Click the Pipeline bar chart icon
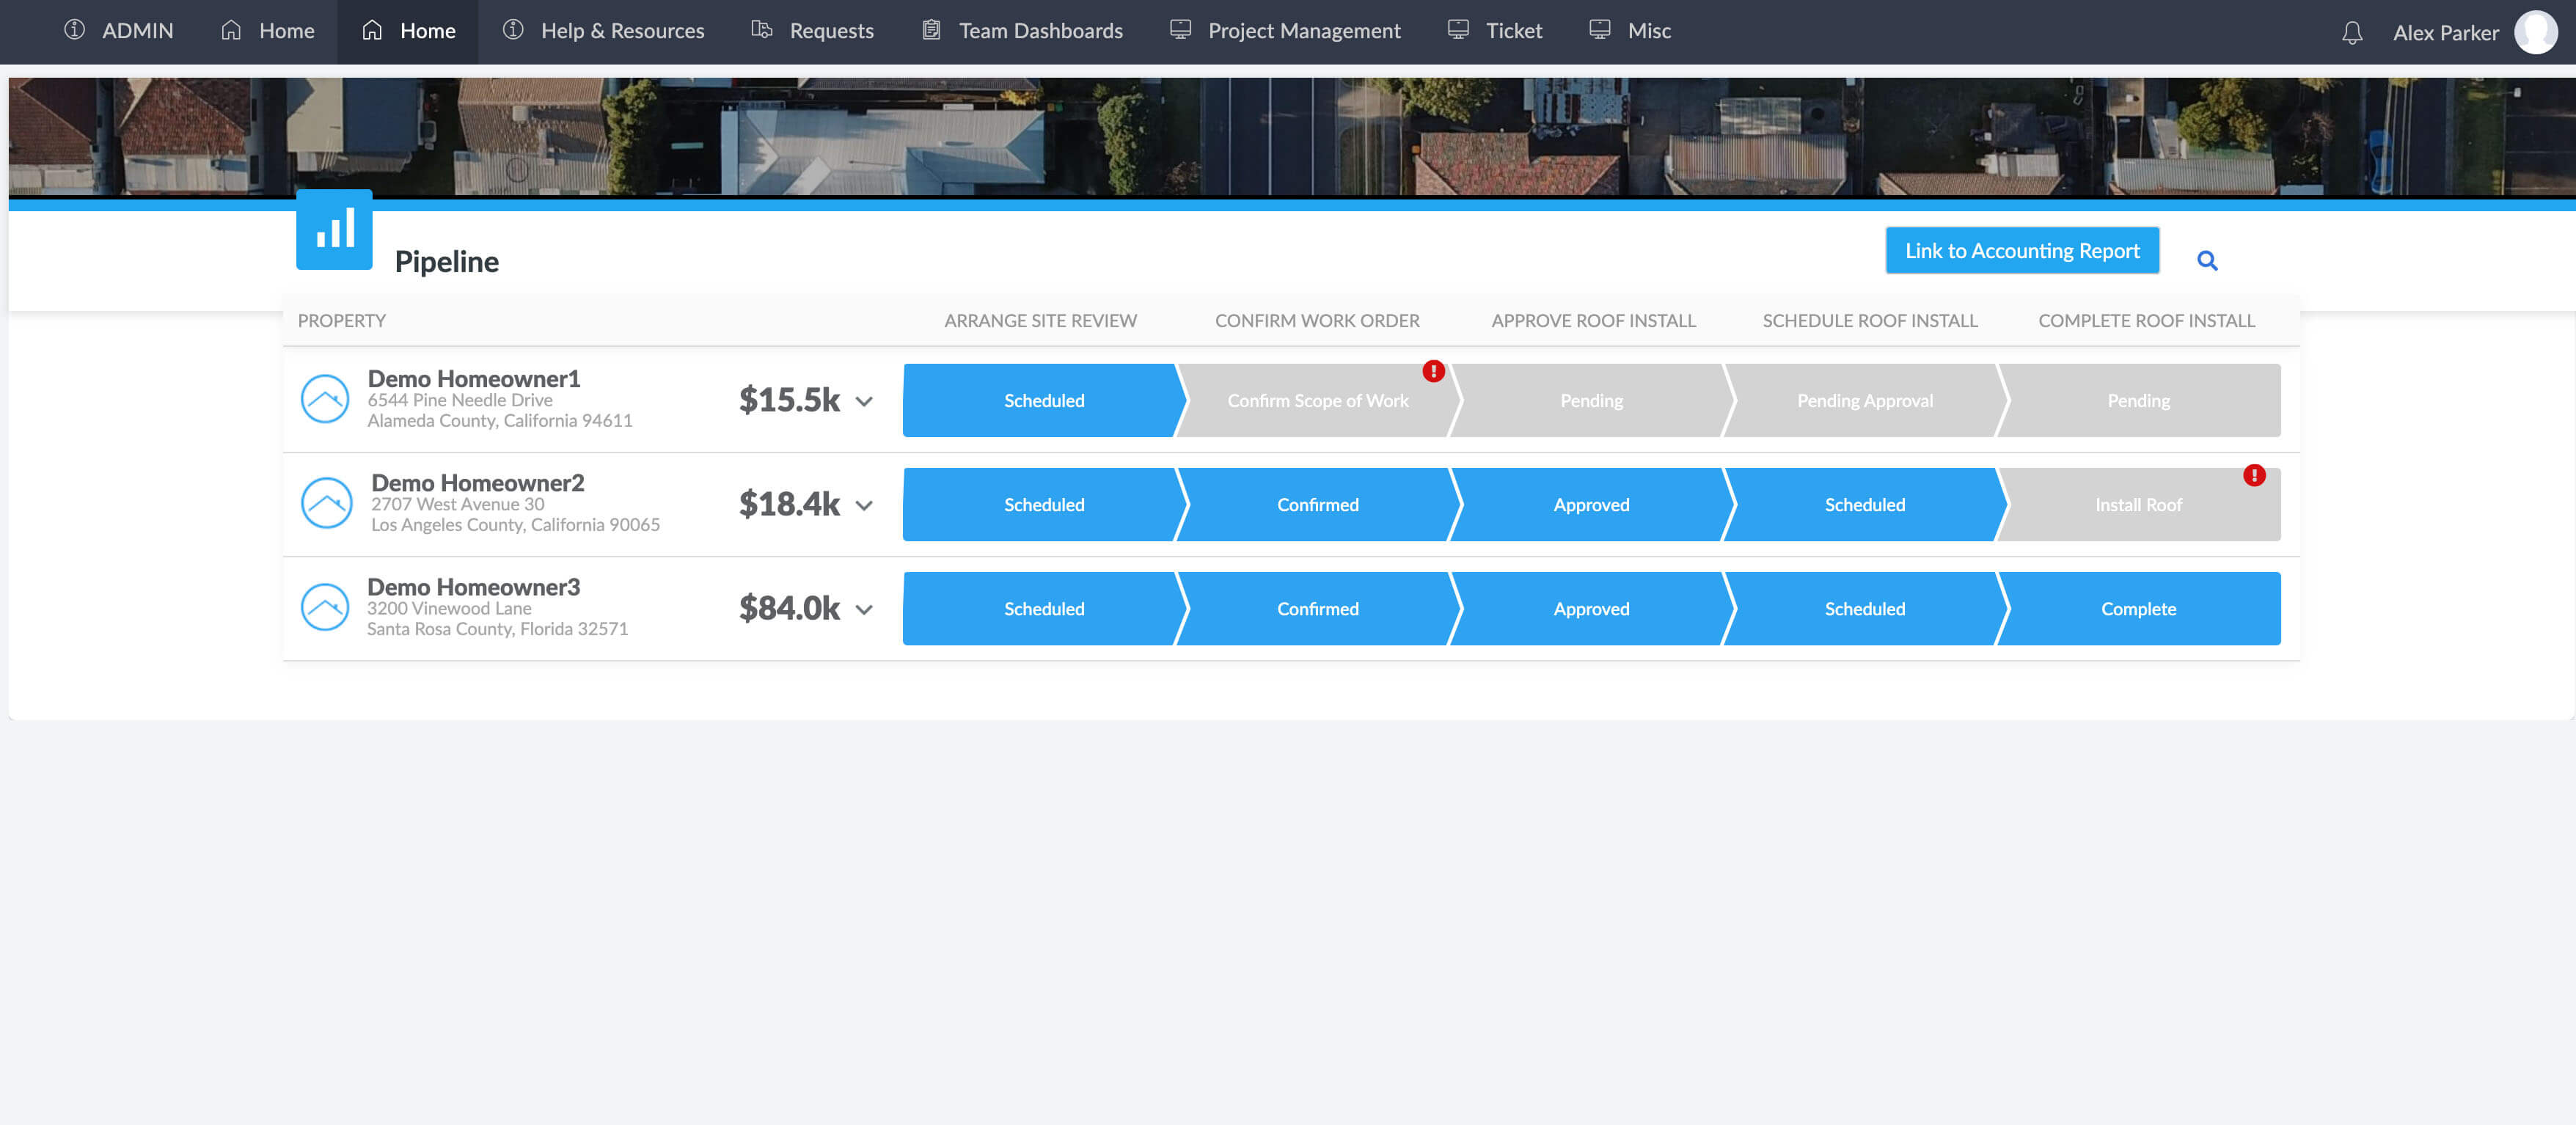This screenshot has width=2576, height=1125. pyautogui.click(x=333, y=229)
